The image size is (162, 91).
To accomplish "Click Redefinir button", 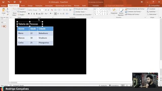I will tap(22, 12).
